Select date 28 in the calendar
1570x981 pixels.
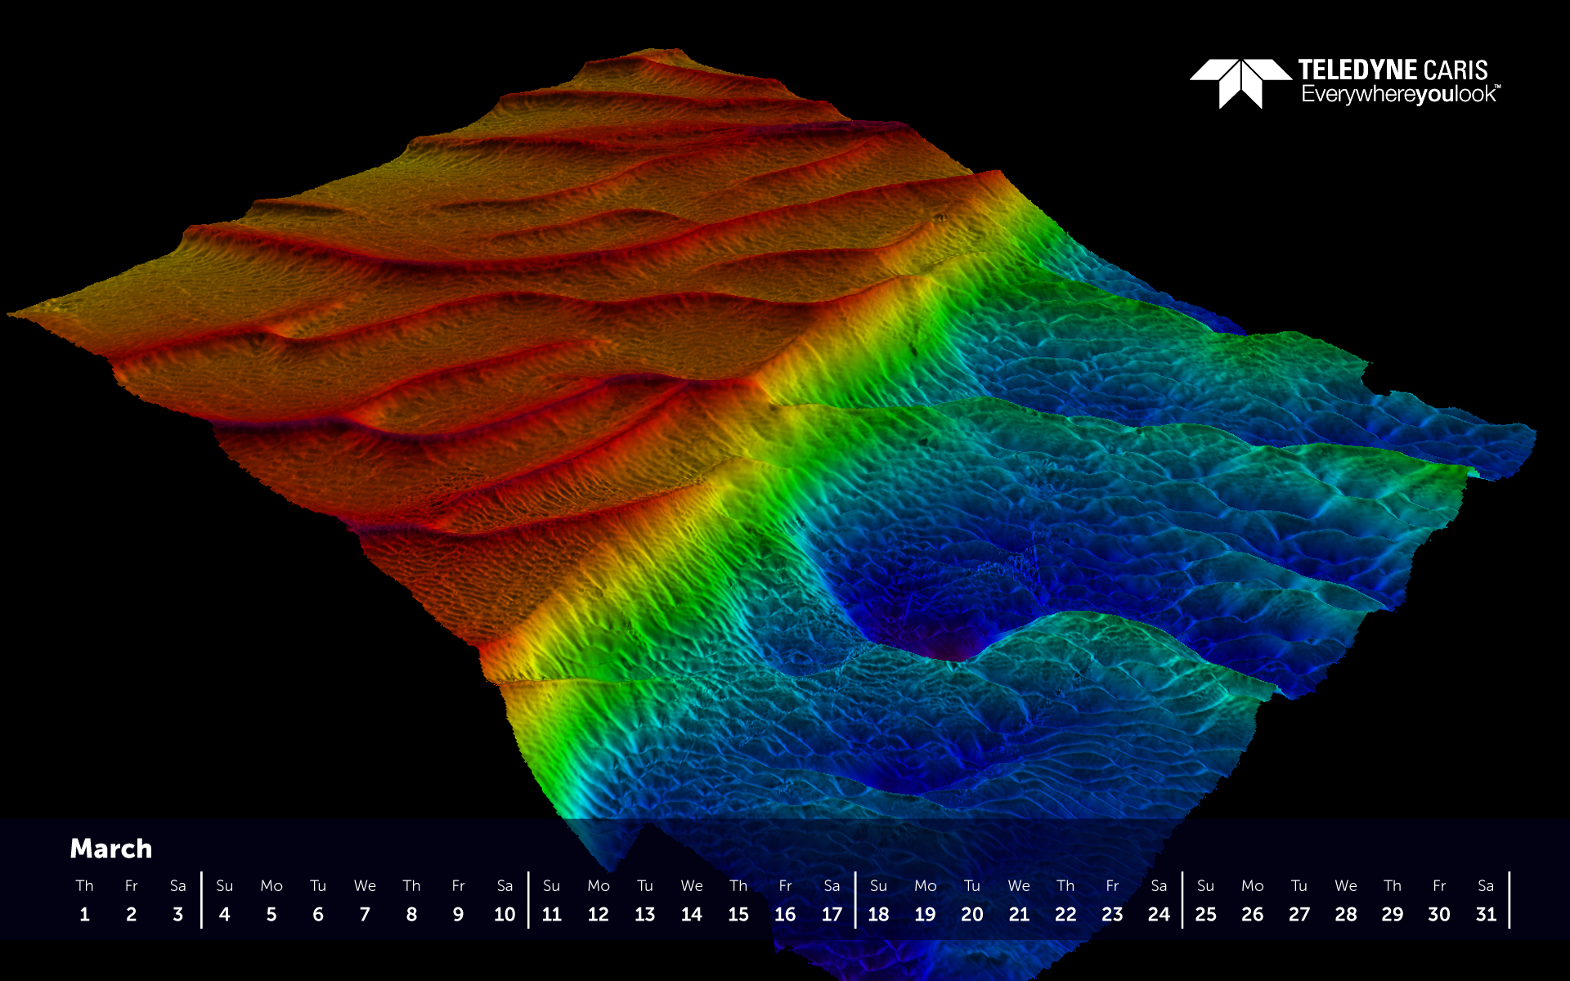[1346, 915]
